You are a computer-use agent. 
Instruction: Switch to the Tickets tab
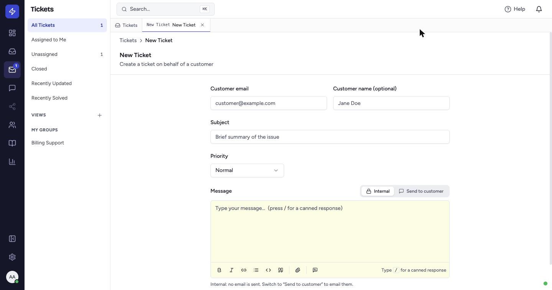point(126,25)
